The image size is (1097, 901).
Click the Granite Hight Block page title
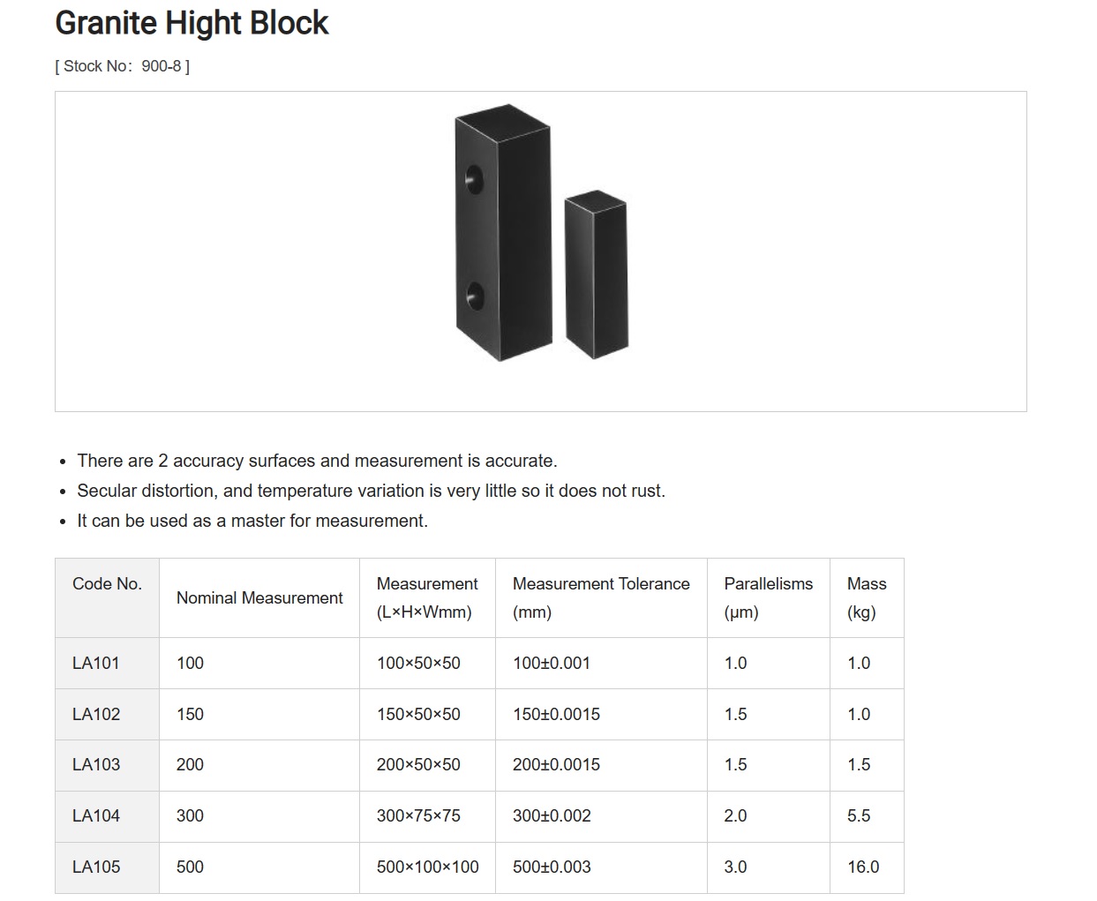tap(192, 23)
